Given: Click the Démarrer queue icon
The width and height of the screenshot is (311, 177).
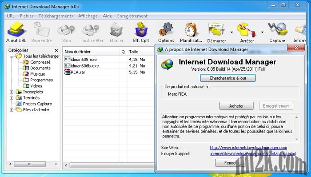Looking at the screenshot, I should click(216, 30).
